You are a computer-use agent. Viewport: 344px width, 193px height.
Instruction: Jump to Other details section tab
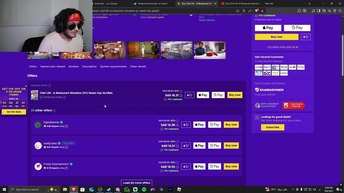click(x=138, y=66)
